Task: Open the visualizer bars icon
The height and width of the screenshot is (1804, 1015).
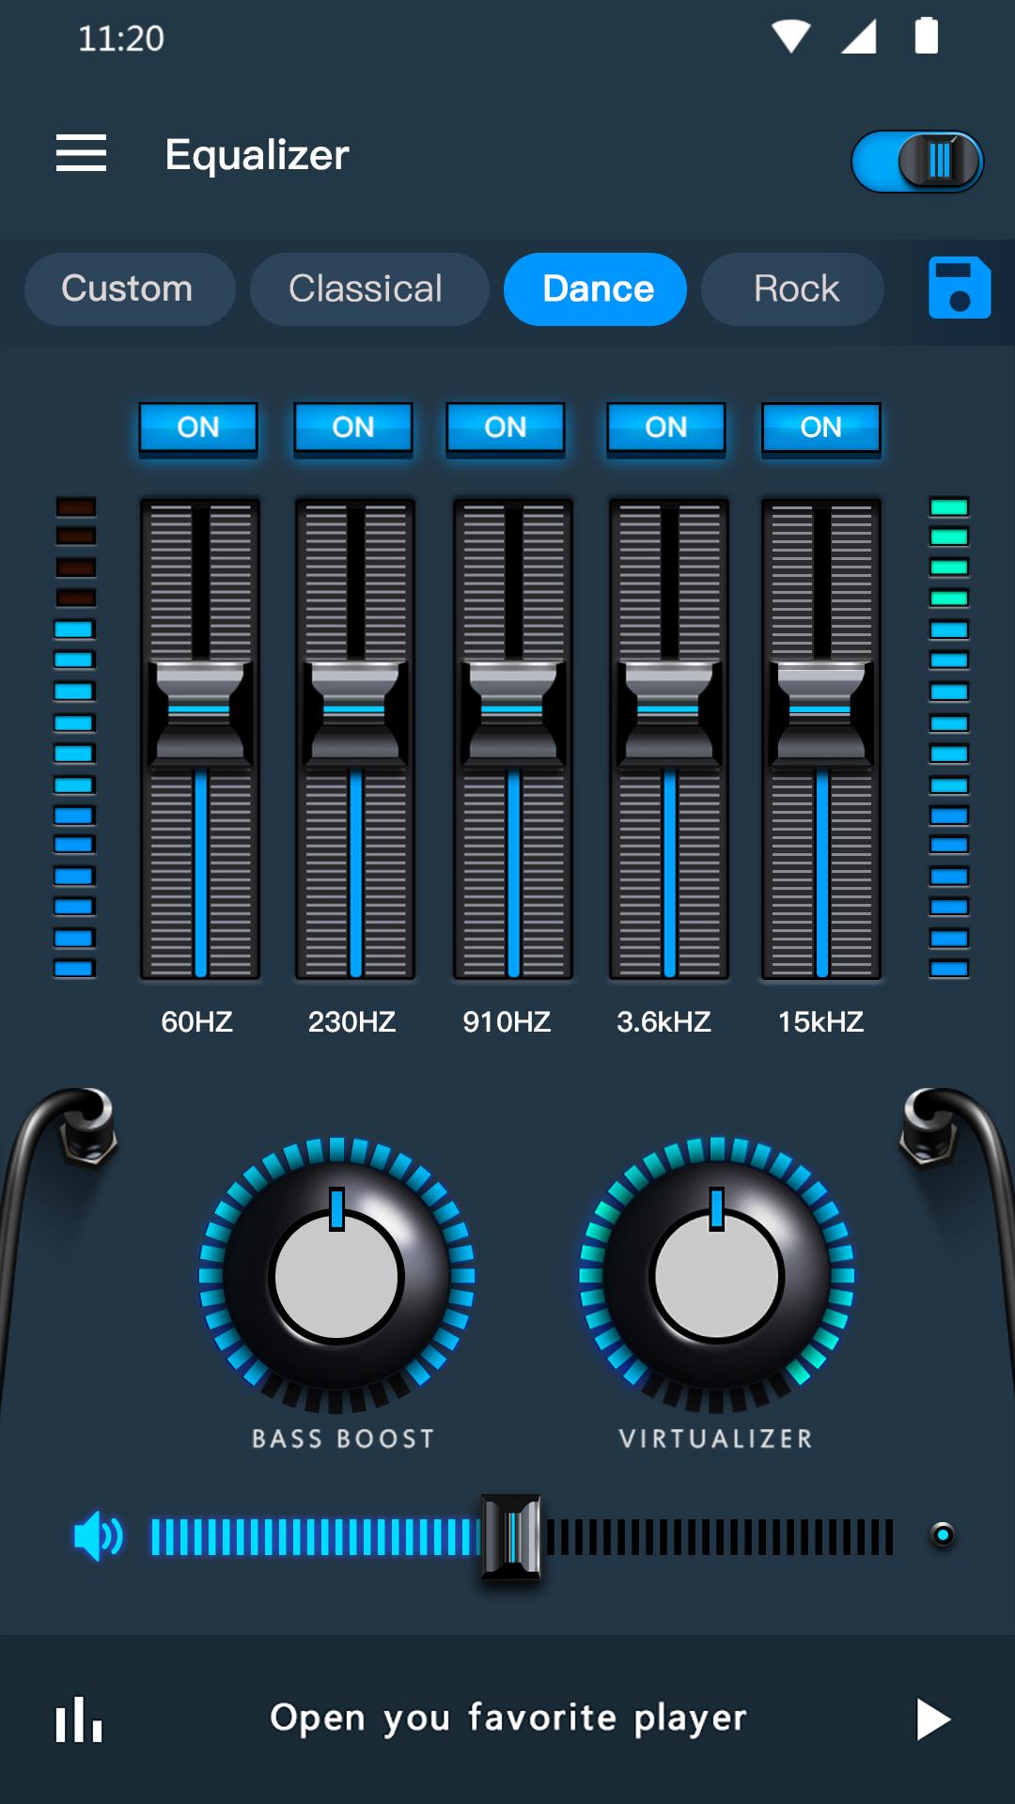Action: [79, 1719]
